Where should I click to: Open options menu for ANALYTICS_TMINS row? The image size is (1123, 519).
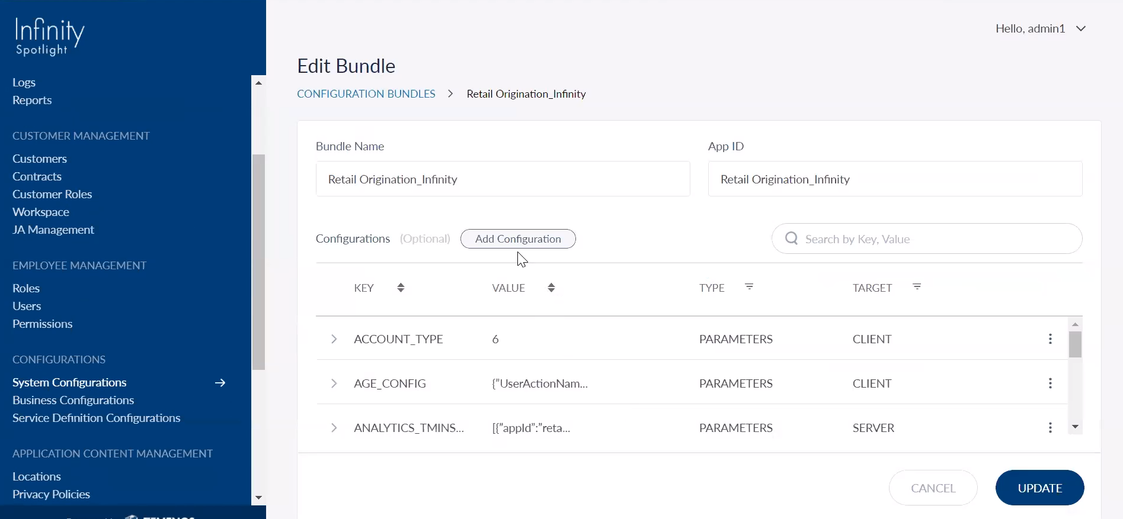(1050, 428)
